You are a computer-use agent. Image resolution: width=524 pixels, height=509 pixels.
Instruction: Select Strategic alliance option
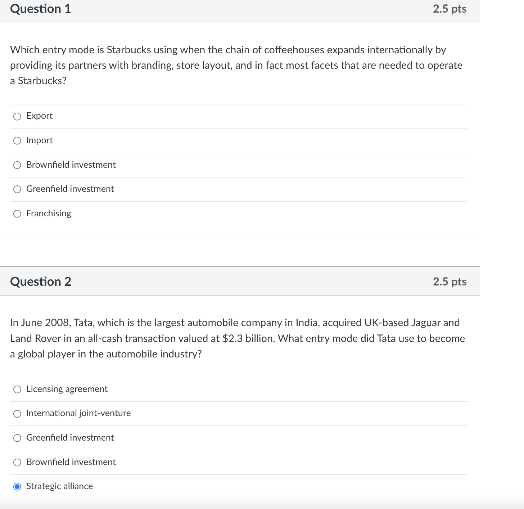pyautogui.click(x=17, y=486)
